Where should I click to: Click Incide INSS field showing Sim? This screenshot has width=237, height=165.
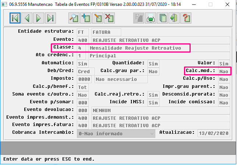click(x=153, y=103)
